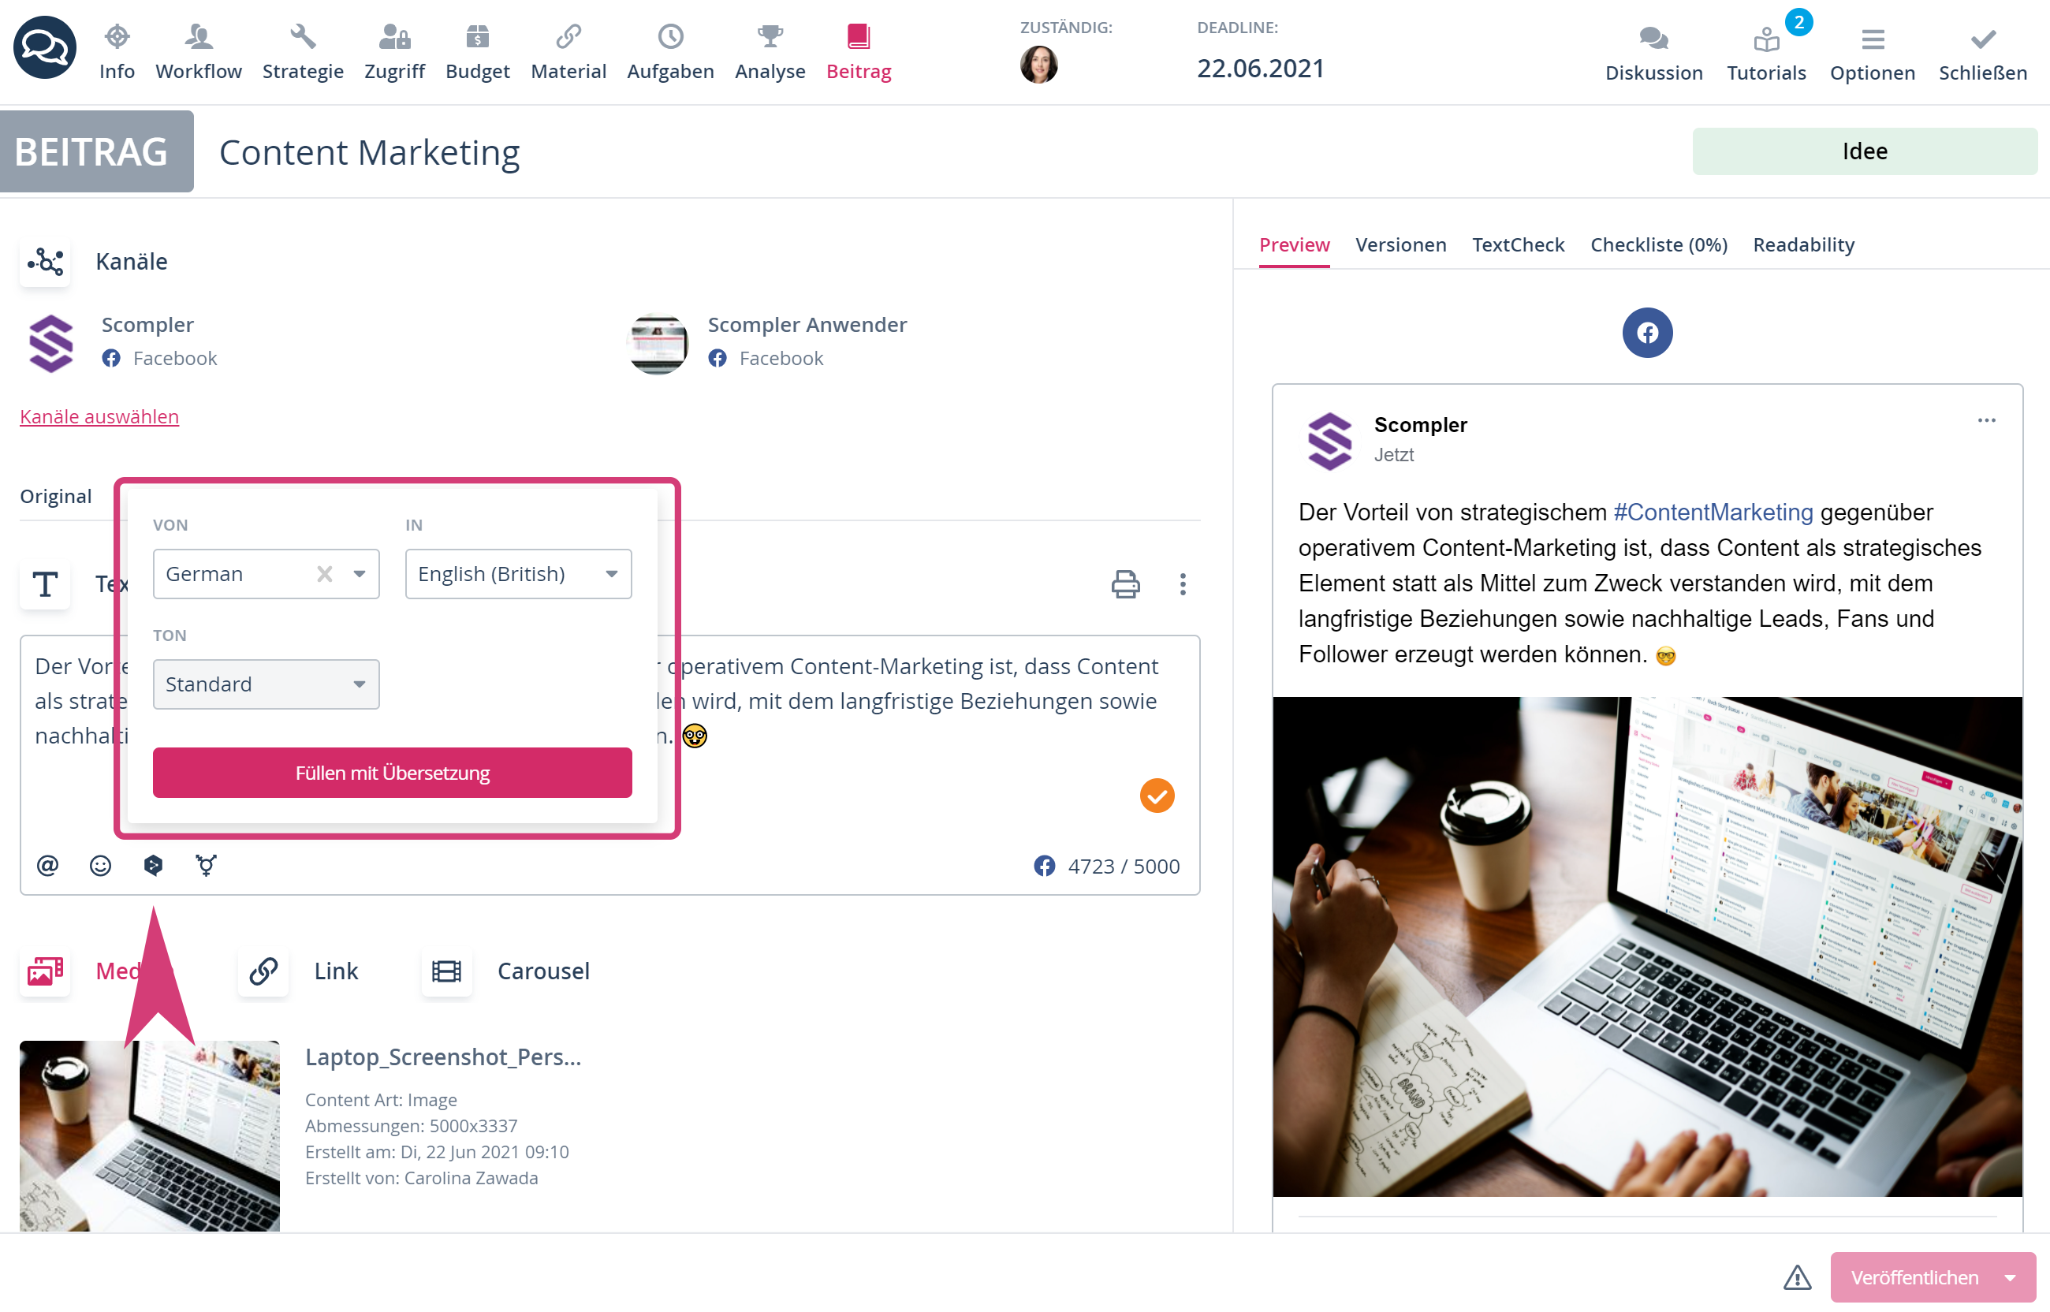The image size is (2050, 1312).
Task: Insert a mention with the @ icon
Action: 47,866
